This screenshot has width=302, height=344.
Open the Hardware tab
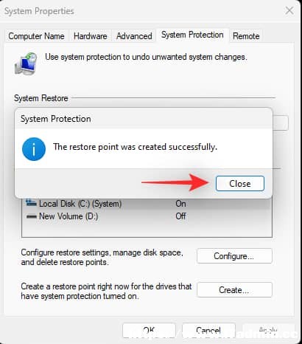click(x=90, y=36)
